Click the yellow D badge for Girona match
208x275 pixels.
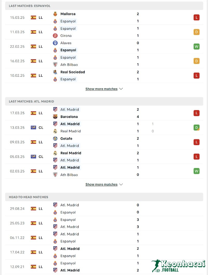(197, 32)
